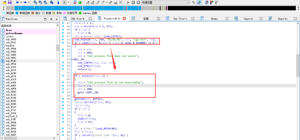
Task: Open the Exports tab
Action: [282, 19]
